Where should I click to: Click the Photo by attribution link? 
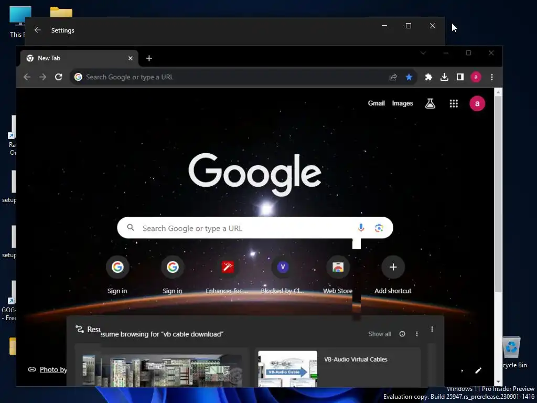[x=53, y=369]
